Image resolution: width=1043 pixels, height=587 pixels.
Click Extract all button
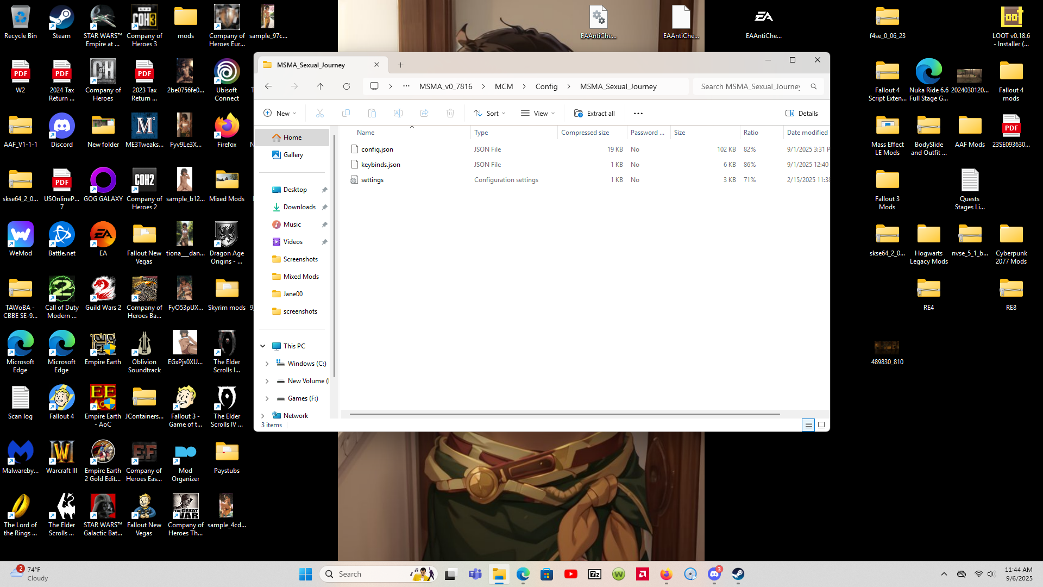click(x=594, y=114)
